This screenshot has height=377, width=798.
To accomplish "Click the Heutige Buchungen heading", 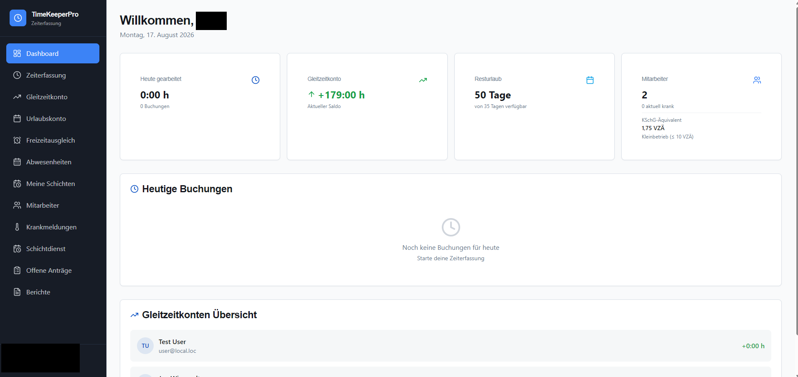I will 187,189.
